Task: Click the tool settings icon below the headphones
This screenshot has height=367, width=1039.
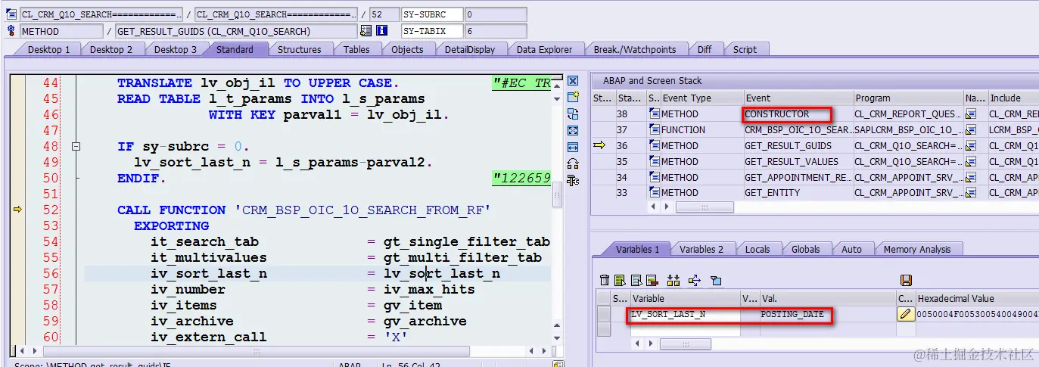Action: click(x=573, y=180)
